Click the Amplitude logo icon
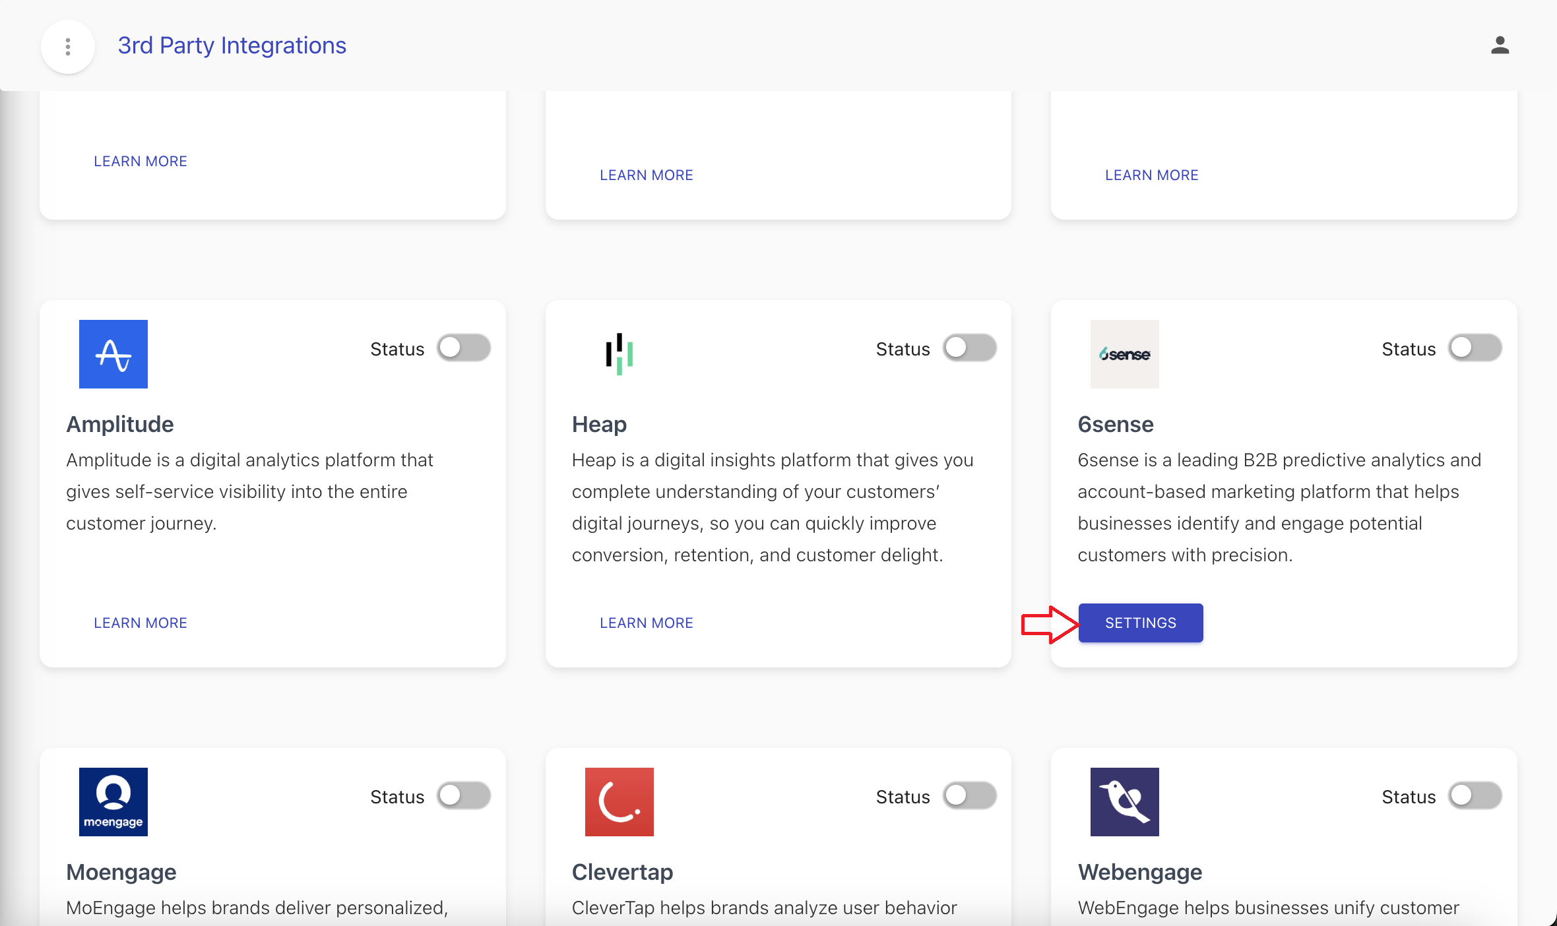Screen dimensions: 1557x926 pyautogui.click(x=113, y=354)
